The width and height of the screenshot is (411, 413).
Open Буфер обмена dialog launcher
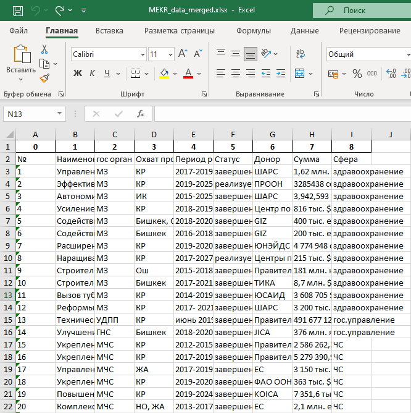(61, 94)
